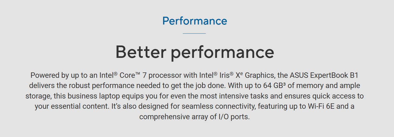Click the blue Performance section title

pyautogui.click(x=194, y=21)
